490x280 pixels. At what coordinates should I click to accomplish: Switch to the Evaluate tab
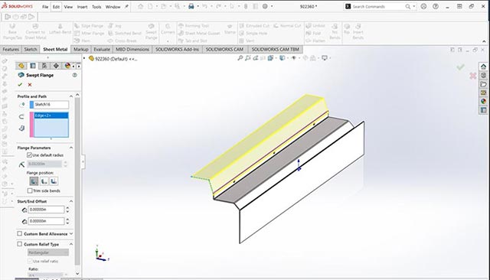pyautogui.click(x=102, y=49)
